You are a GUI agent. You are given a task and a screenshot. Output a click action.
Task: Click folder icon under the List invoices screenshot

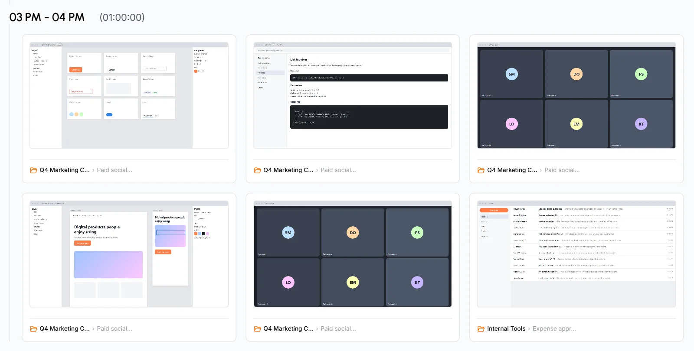click(x=257, y=170)
